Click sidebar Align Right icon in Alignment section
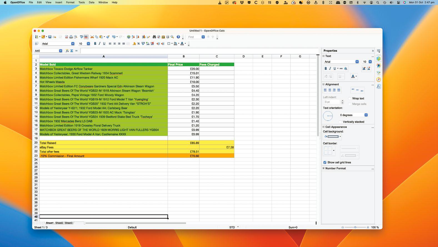This screenshot has height=247, width=438. click(334, 90)
